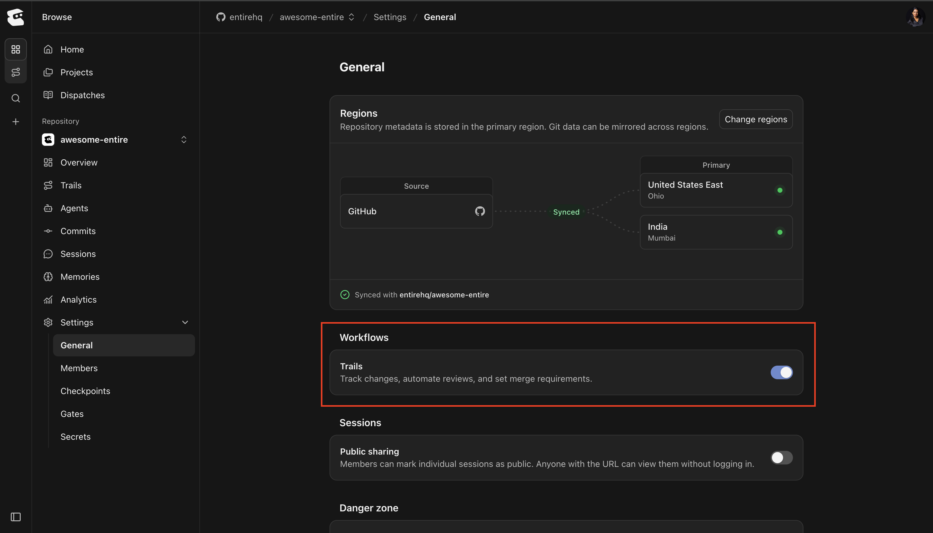Viewport: 933px width, 533px height.
Task: Click the Commits node icon
Action: [x=48, y=231]
